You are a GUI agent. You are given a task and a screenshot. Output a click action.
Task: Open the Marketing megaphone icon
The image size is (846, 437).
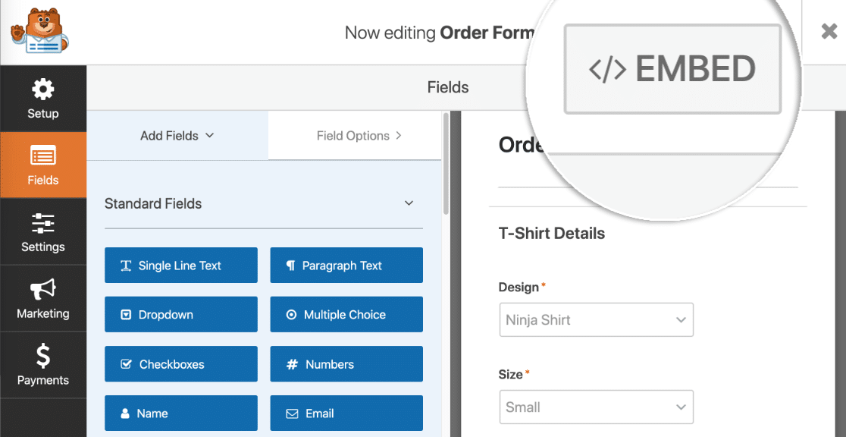pyautogui.click(x=42, y=290)
